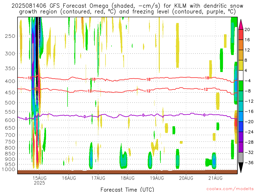Click the purple colorbar segment between -24 and -28
Image resolution: width=256 pixels, height=192 pixels.
241,137
